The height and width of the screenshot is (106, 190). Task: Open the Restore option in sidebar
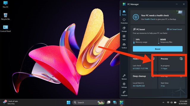[x=124, y=77]
